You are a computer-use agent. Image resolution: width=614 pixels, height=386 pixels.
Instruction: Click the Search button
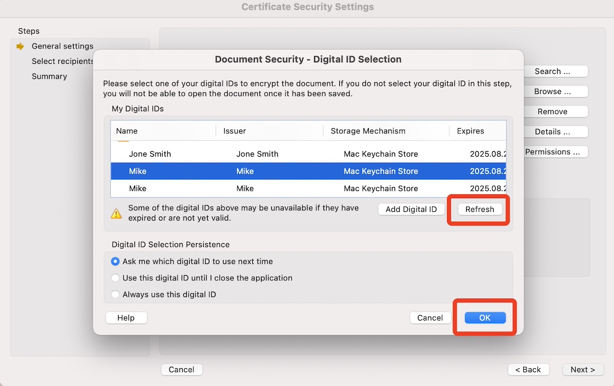tap(556, 71)
